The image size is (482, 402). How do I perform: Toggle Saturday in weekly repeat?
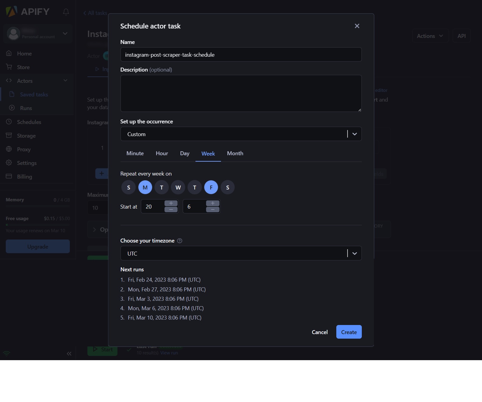point(228,187)
